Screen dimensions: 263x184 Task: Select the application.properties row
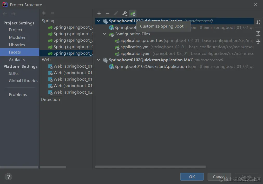point(174,41)
